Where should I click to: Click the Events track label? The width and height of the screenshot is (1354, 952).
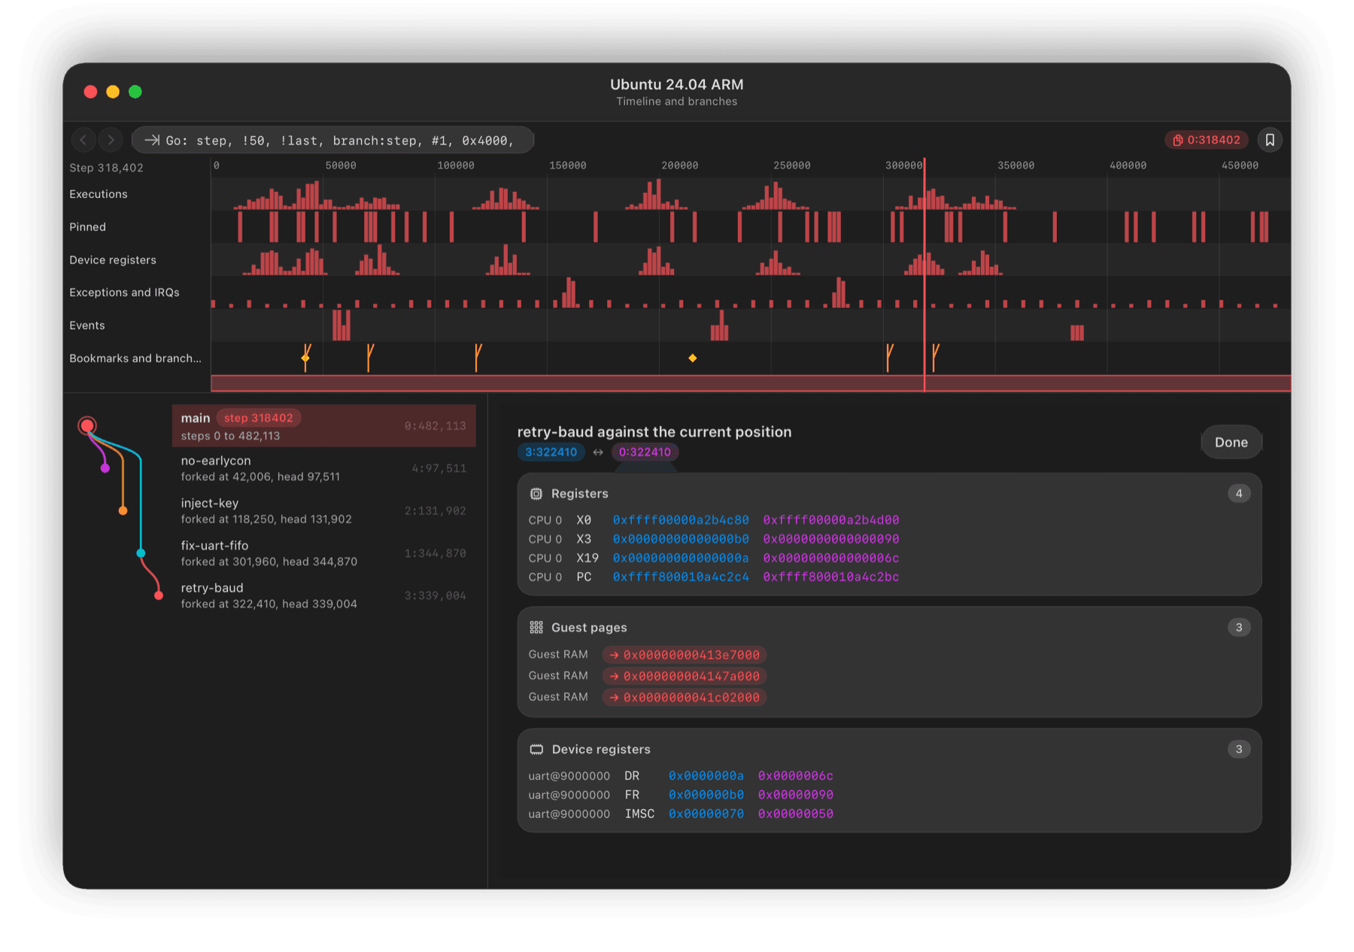click(87, 326)
